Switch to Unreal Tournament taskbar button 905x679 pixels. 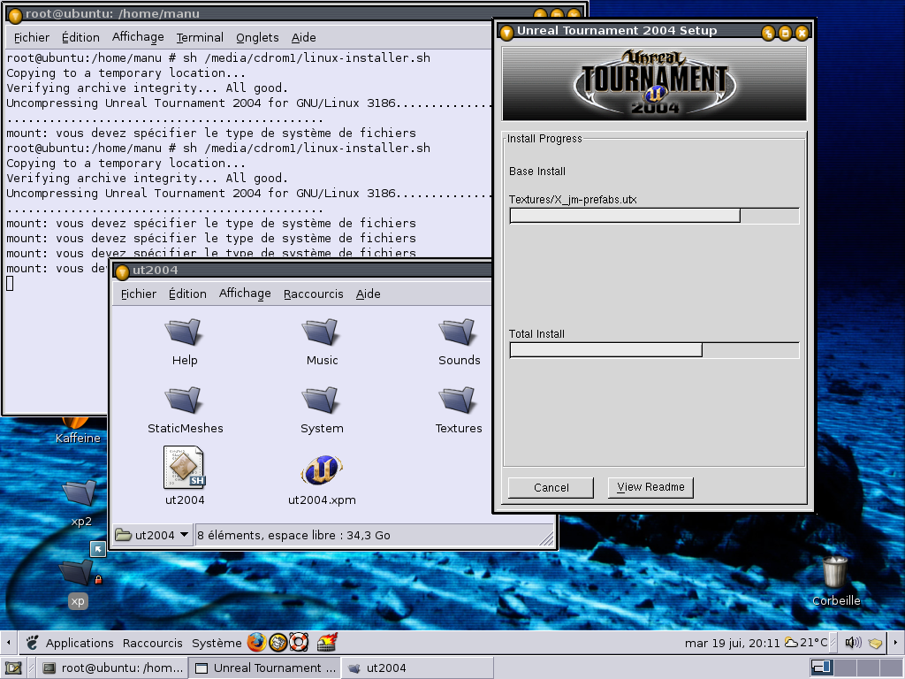tap(265, 668)
